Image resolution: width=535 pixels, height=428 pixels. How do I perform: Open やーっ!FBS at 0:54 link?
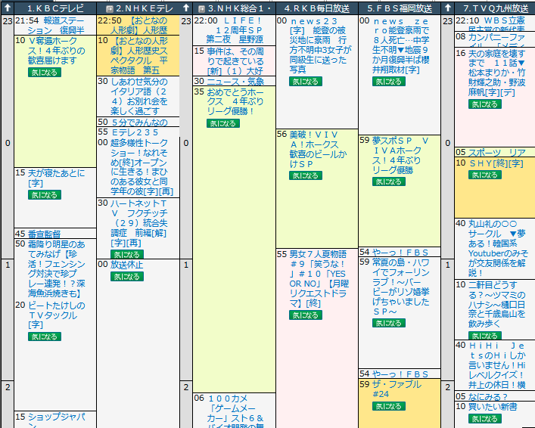coord(400,253)
